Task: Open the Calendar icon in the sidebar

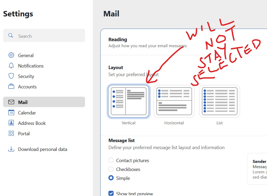Action: coord(11,113)
